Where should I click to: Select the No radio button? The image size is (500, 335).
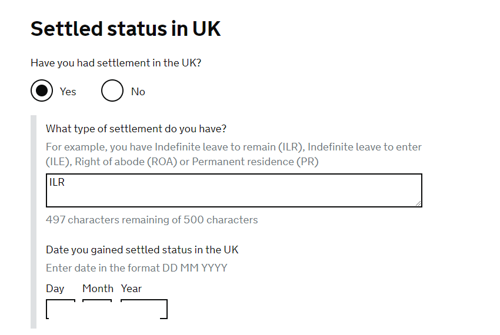coord(112,91)
